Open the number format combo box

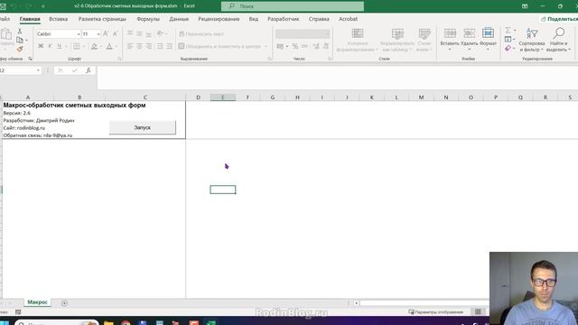tap(303, 33)
